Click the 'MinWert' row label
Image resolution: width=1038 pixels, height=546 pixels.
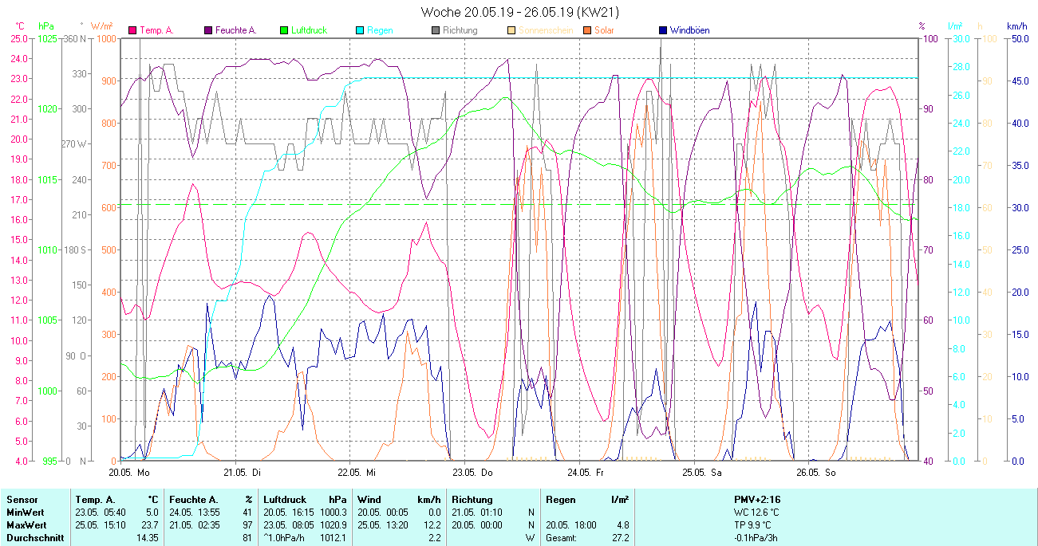(x=25, y=513)
